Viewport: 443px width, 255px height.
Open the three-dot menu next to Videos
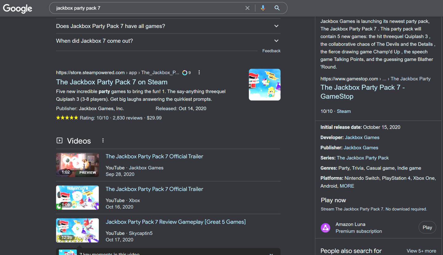103,140
